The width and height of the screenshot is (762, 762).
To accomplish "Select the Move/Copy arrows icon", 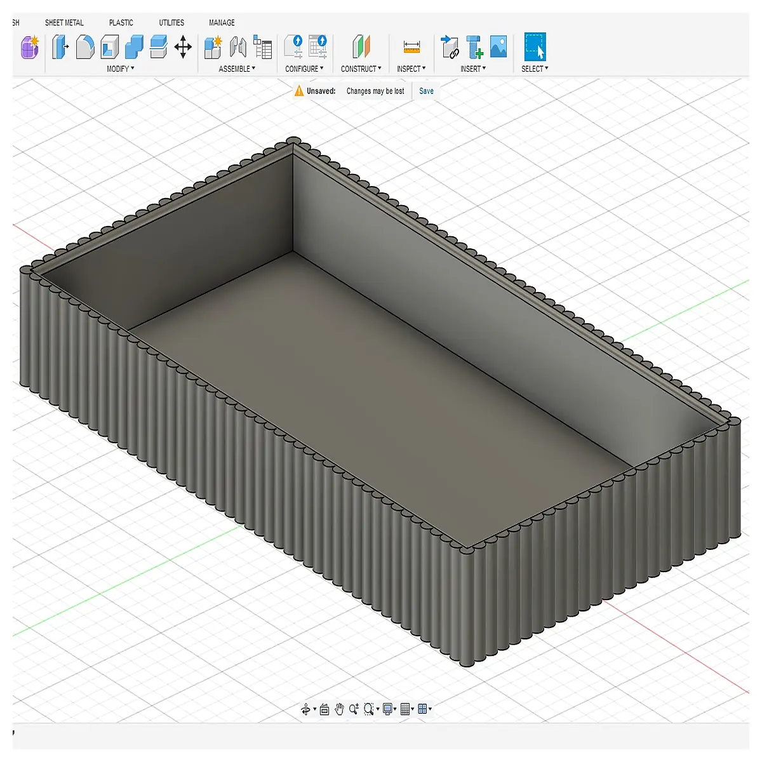I will click(183, 47).
